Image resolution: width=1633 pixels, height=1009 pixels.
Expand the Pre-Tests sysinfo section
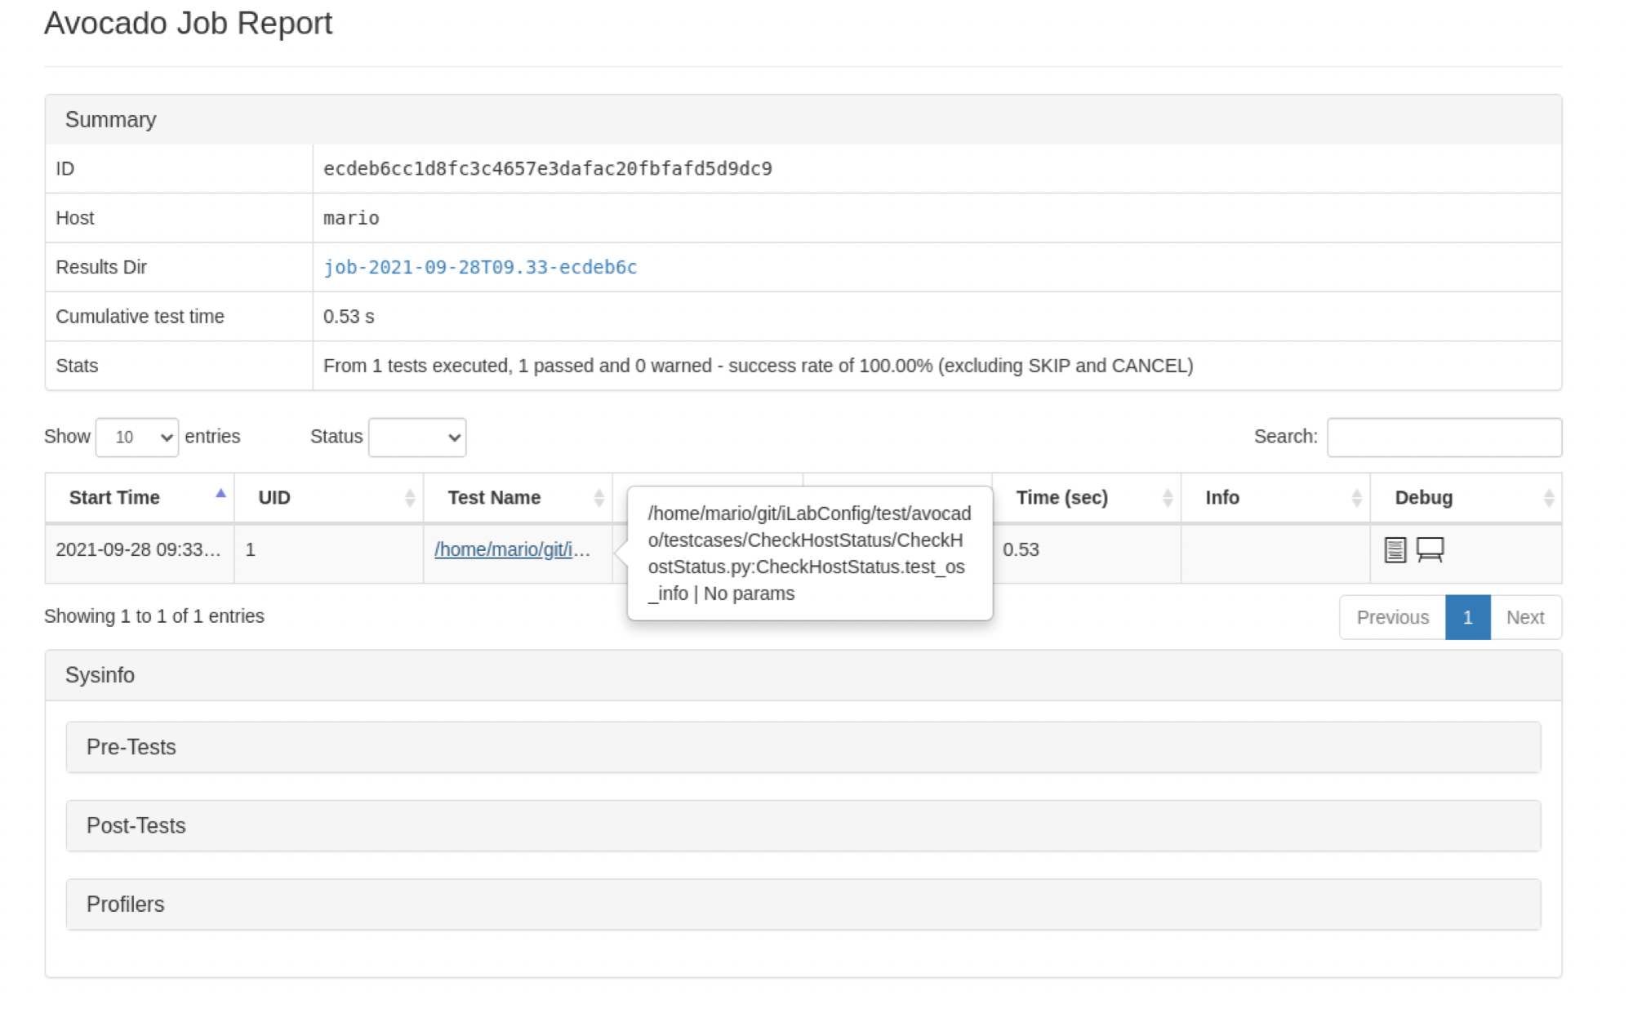pos(131,747)
